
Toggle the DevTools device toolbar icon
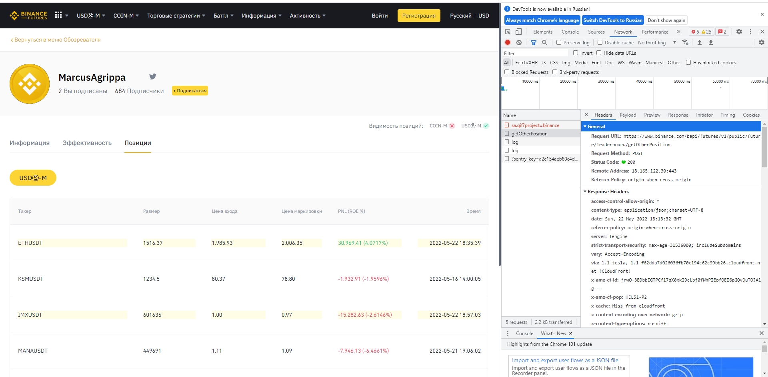point(518,32)
